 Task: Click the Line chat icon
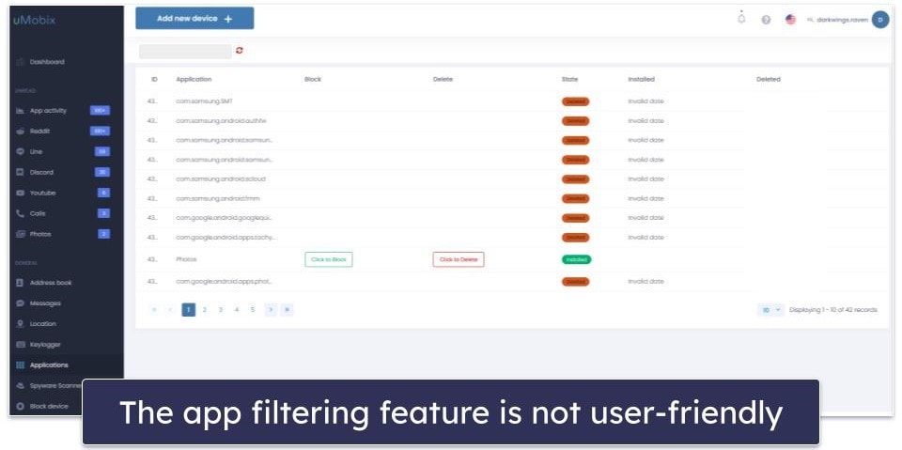[x=20, y=152]
